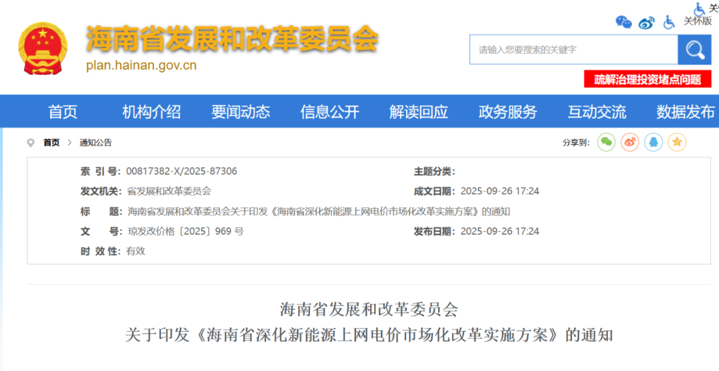Click the magnifier search button
This screenshot has height=371, width=719.
(x=694, y=50)
